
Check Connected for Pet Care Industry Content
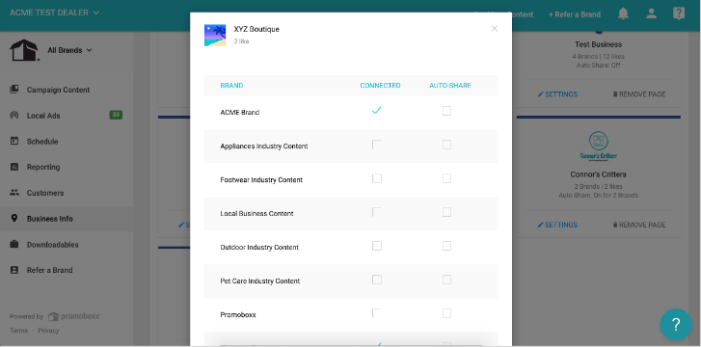[377, 280]
